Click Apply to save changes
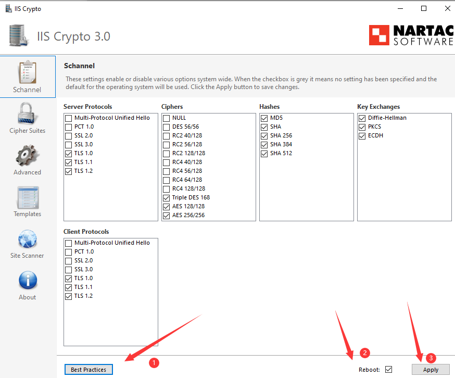 (x=431, y=369)
